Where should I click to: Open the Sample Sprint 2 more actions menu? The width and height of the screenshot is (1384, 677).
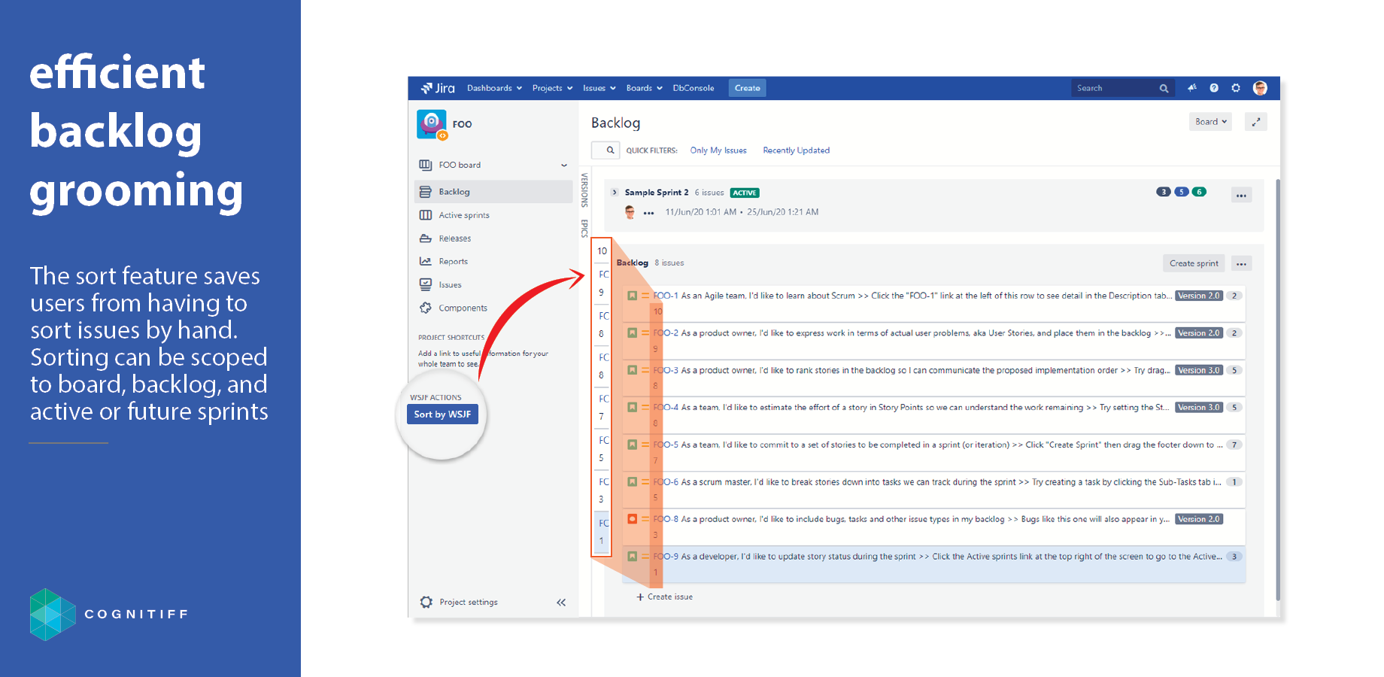tap(1241, 196)
